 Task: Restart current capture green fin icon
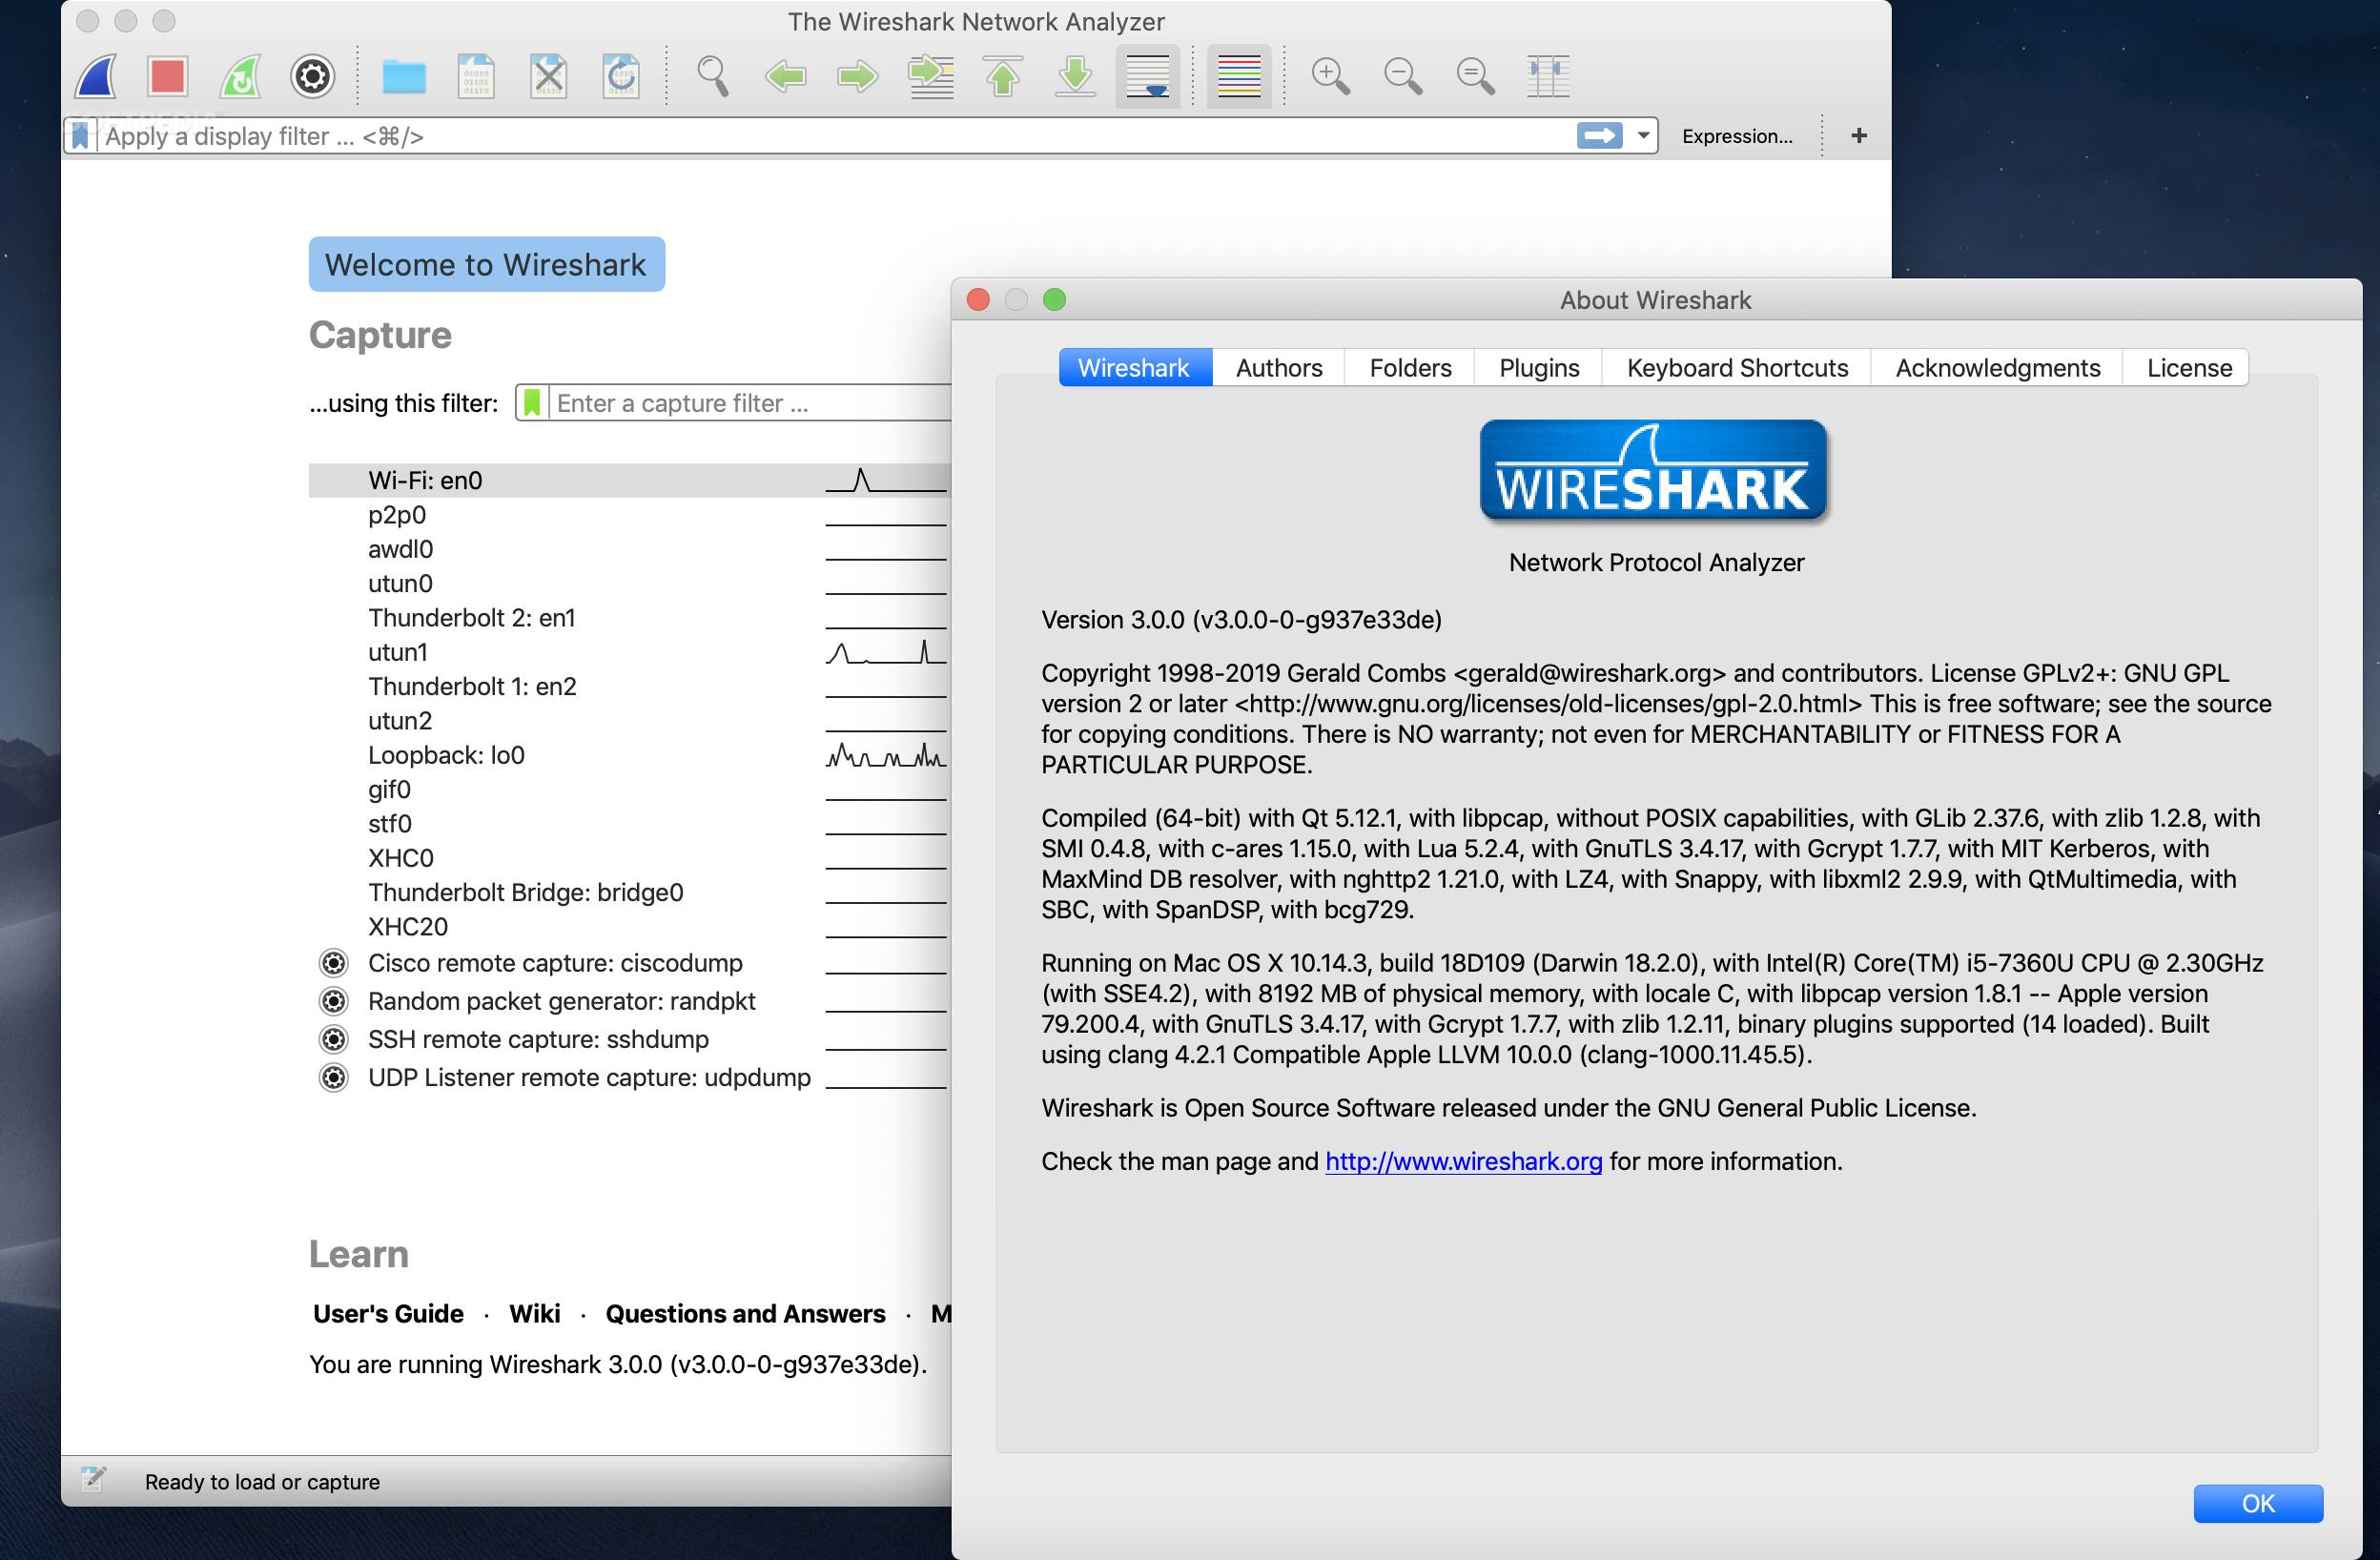tap(240, 76)
